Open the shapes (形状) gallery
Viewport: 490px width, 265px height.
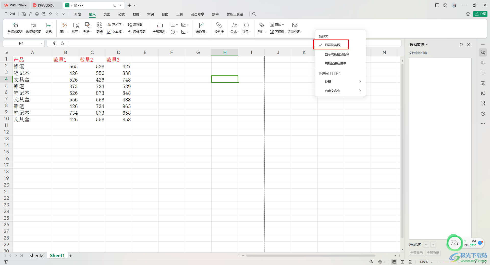click(88, 28)
